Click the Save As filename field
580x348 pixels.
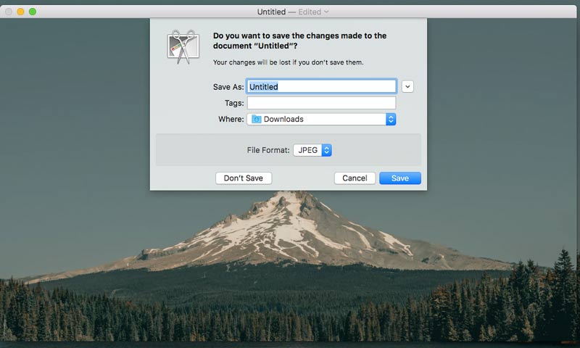[321, 86]
